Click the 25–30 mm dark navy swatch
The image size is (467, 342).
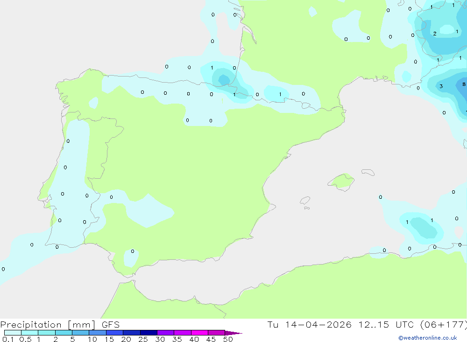pos(149,333)
